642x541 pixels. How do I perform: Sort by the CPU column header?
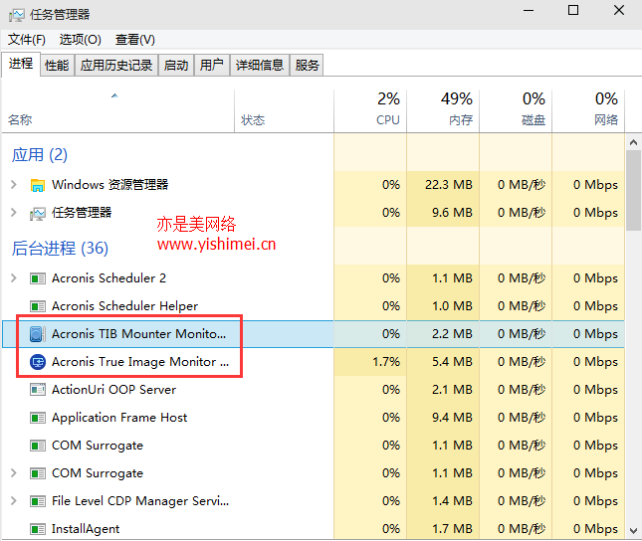(370, 110)
